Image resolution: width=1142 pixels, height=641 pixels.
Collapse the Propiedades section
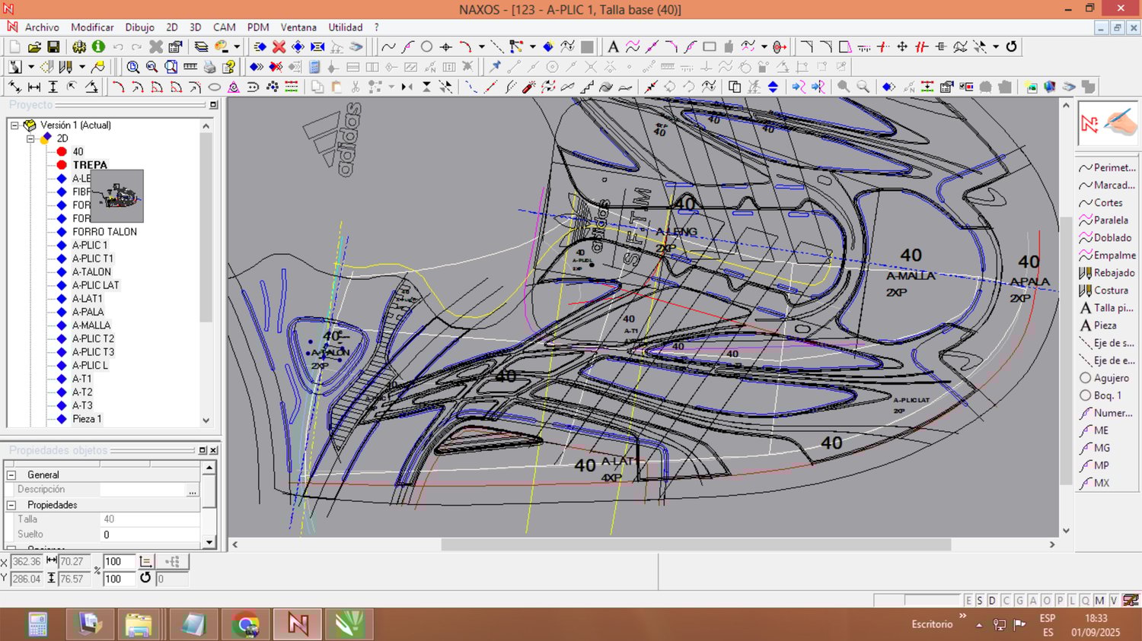(11, 505)
